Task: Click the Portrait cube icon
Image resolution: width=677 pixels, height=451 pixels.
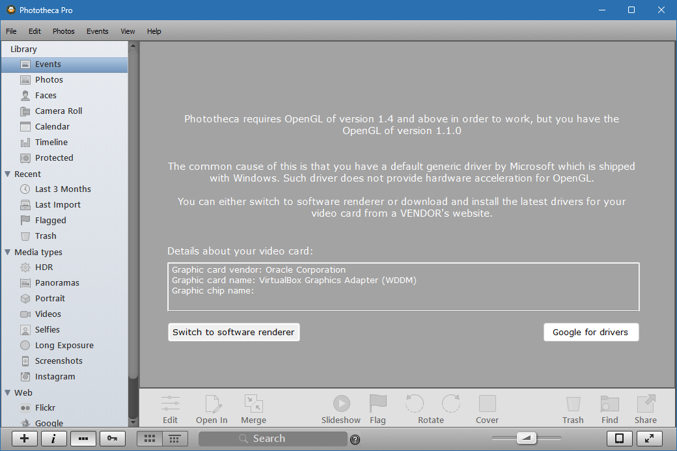Action: pyautogui.click(x=25, y=298)
